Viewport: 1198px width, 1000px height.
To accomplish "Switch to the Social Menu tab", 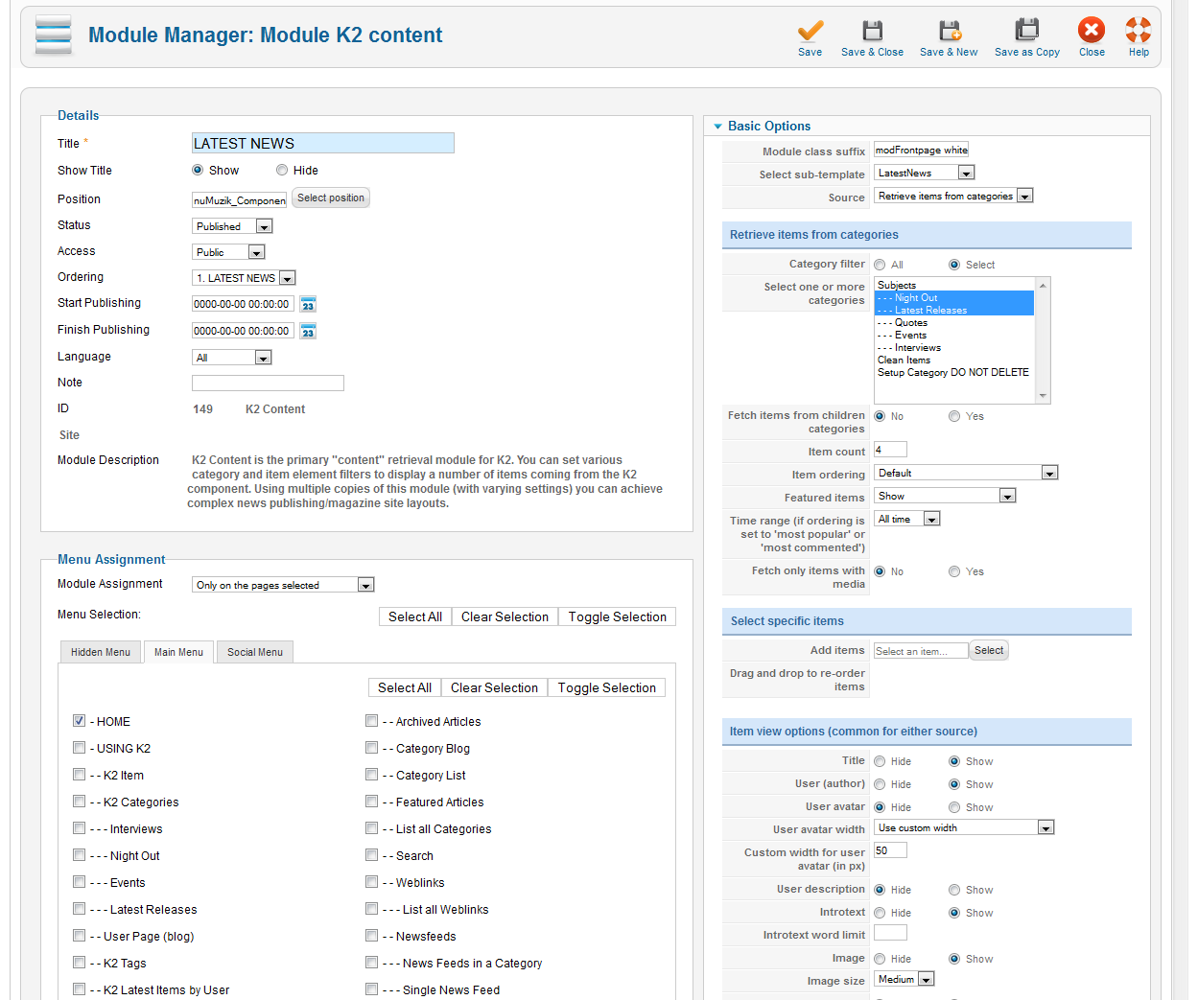I will point(255,652).
